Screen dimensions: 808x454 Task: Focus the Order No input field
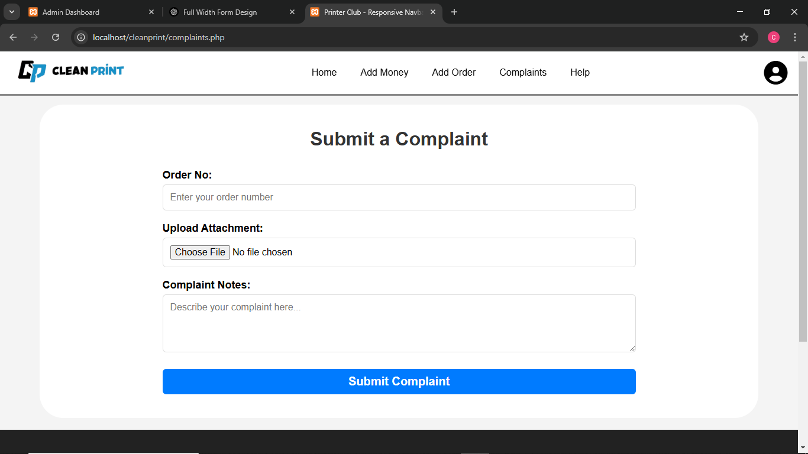click(399, 197)
